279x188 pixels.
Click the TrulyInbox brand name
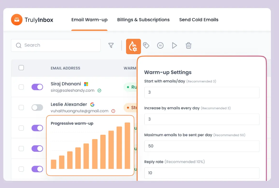[x=39, y=20]
